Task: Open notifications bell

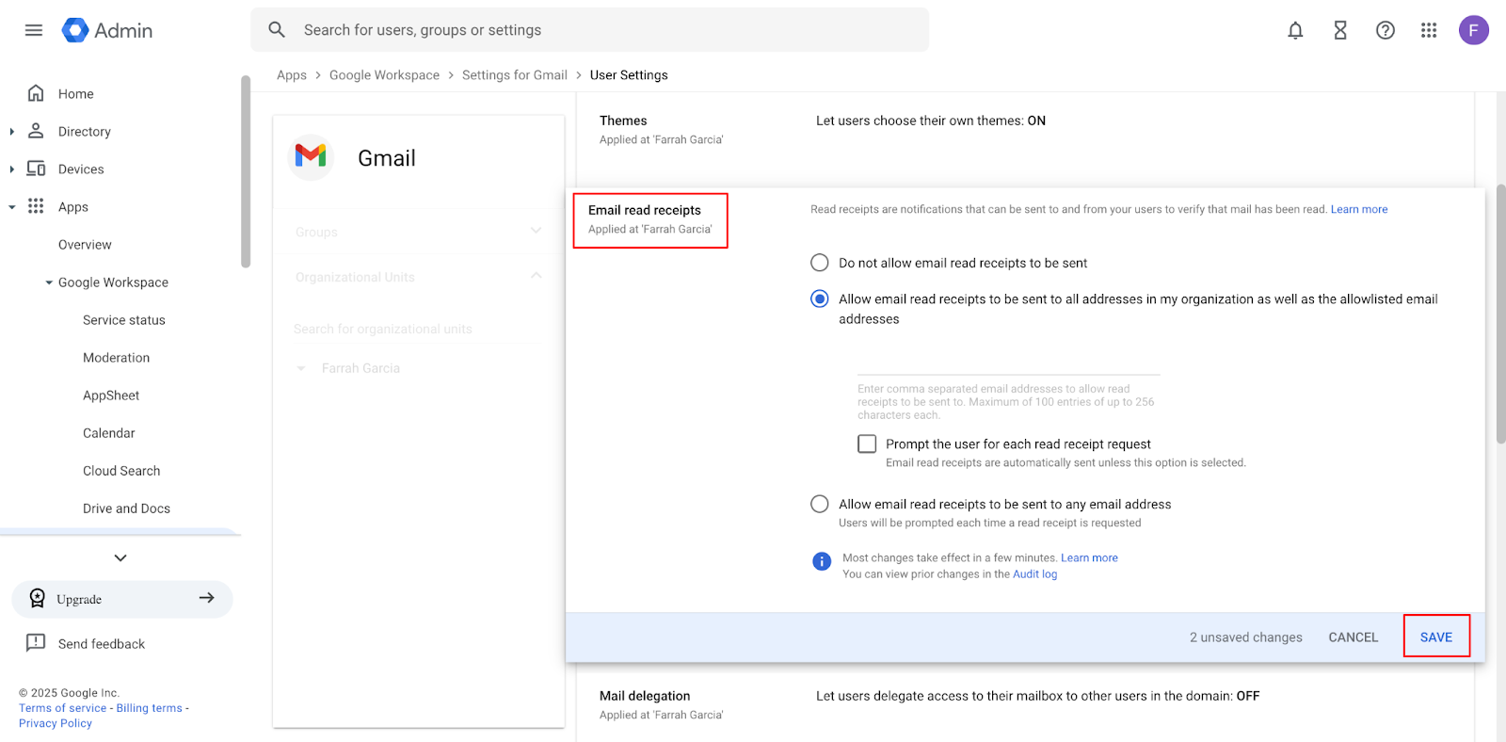Action: [x=1295, y=30]
